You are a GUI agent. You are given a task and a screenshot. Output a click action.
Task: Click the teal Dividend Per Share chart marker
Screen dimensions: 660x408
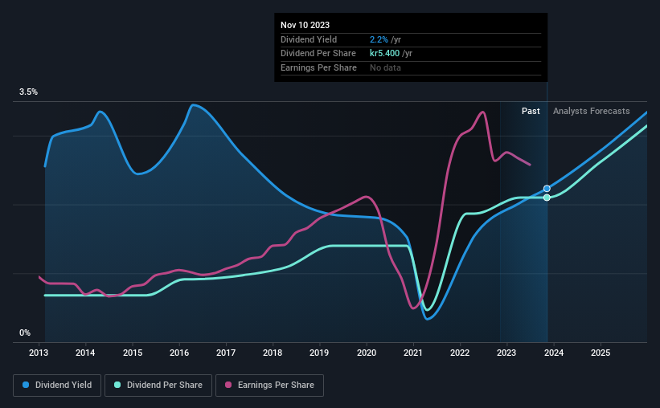tap(547, 198)
